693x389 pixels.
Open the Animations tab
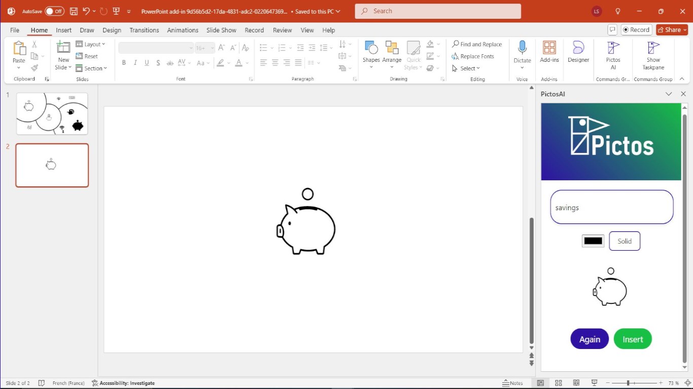pyautogui.click(x=183, y=30)
